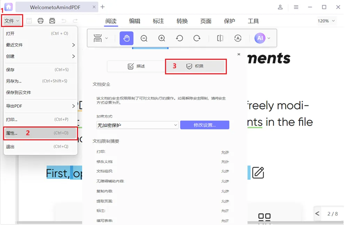Switch to the 页面 ribbon tab

[x=206, y=21]
